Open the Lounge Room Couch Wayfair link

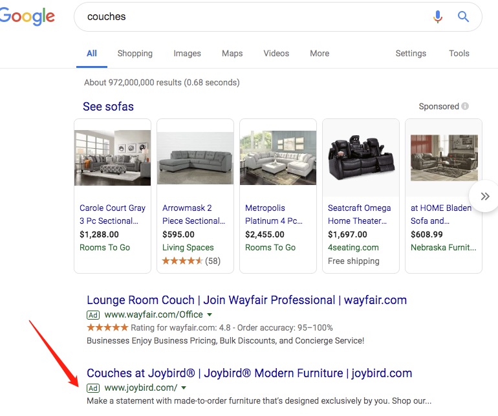coord(247,300)
